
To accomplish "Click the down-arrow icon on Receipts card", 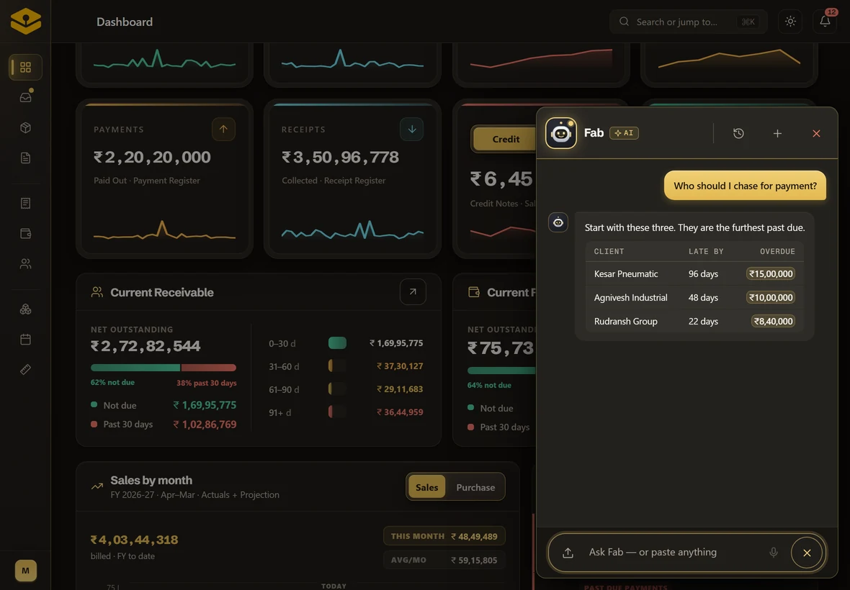I will pyautogui.click(x=411, y=130).
